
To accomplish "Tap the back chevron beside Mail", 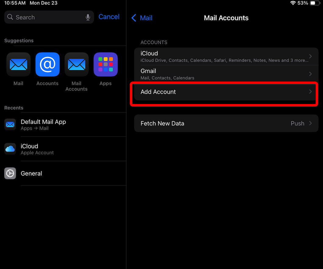I will (134, 18).
